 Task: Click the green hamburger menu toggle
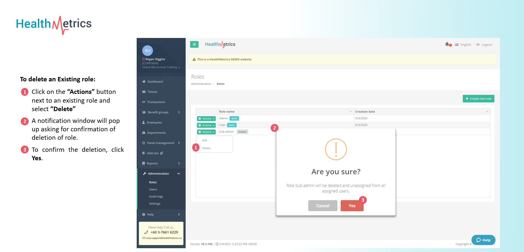[x=194, y=44]
